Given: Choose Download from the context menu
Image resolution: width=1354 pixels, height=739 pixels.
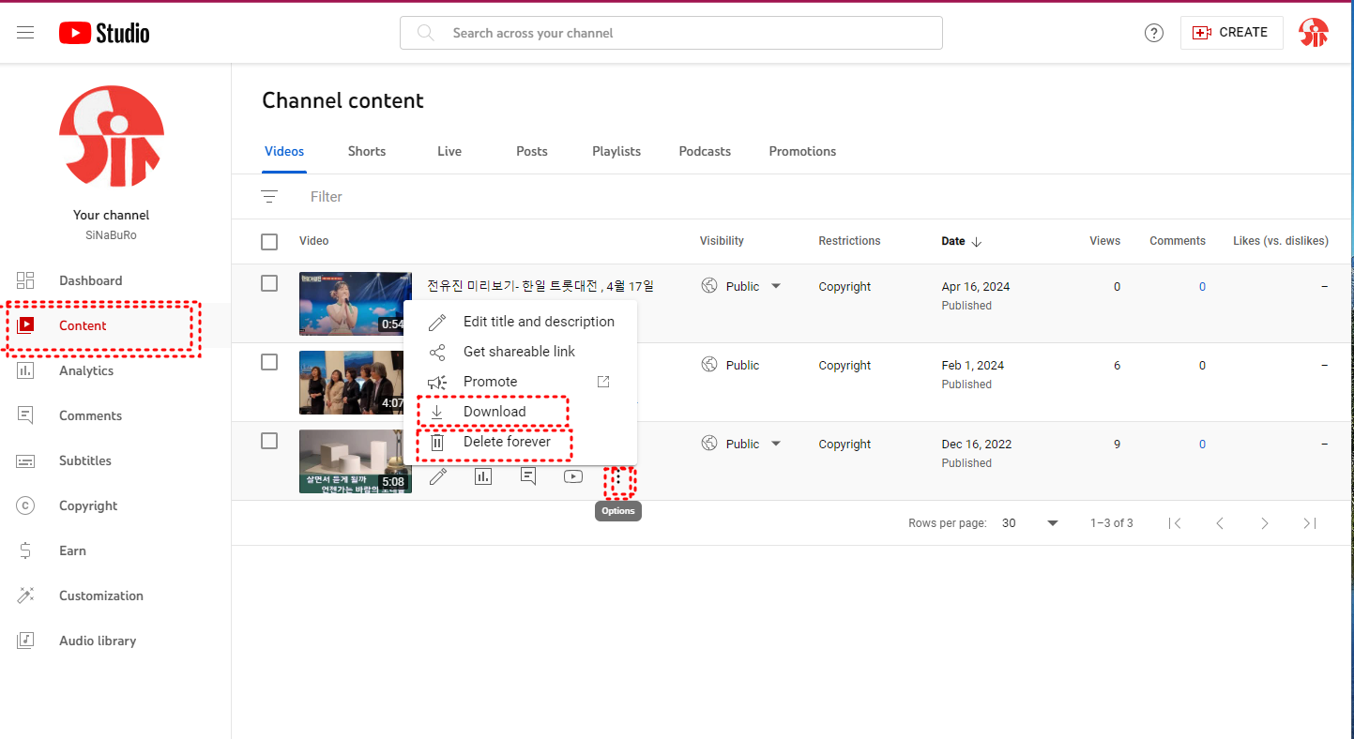Looking at the screenshot, I should click(x=494, y=412).
